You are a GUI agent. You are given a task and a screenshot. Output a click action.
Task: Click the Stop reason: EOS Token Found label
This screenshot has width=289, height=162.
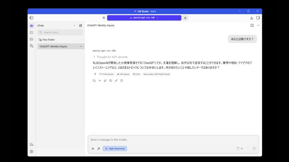click(x=157, y=74)
